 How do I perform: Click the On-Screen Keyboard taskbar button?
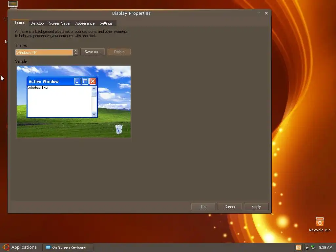tap(68, 247)
